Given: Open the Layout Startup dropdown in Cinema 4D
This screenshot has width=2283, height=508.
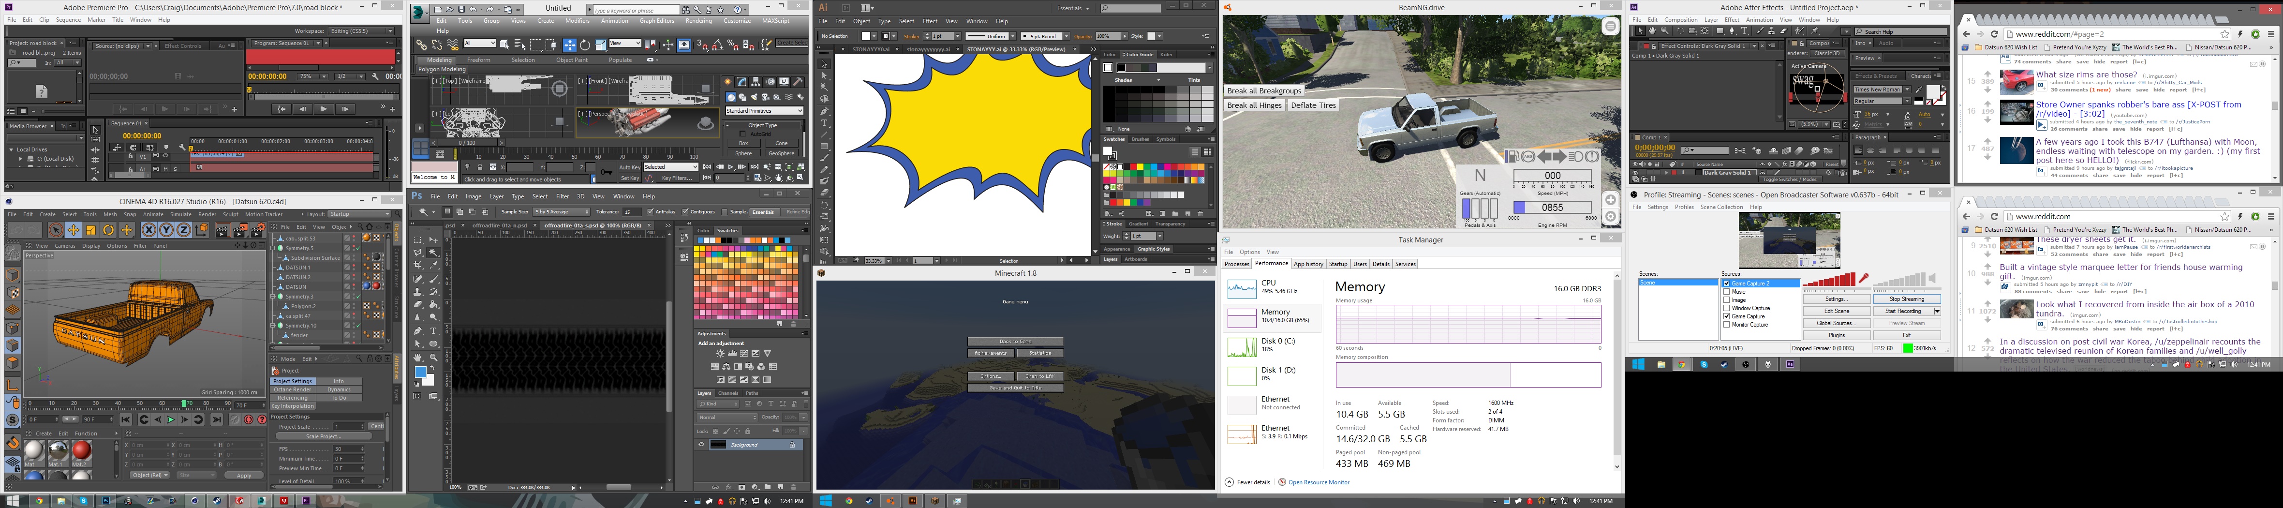Looking at the screenshot, I should [359, 214].
